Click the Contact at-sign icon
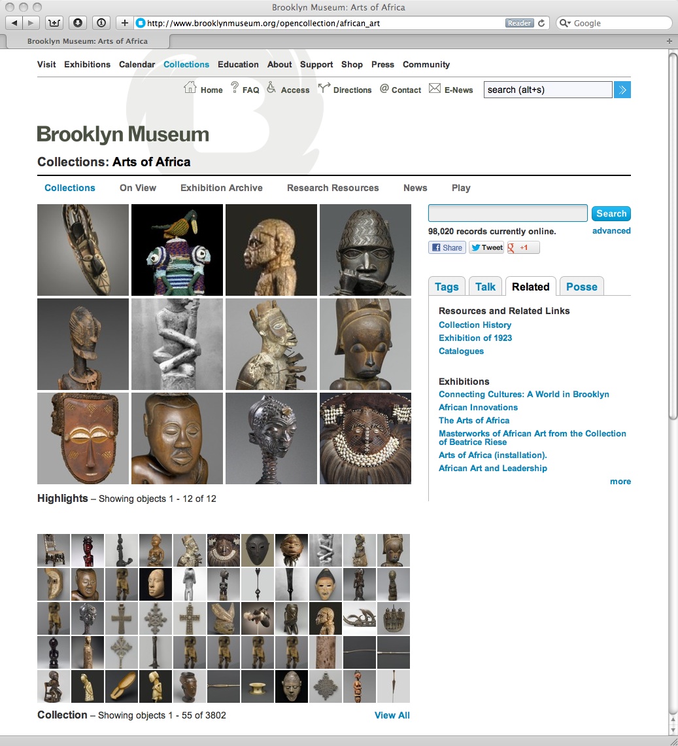The height and width of the screenshot is (746, 678). (x=384, y=88)
